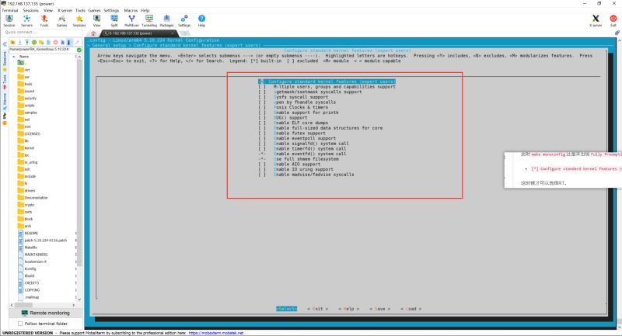This screenshot has height=336, width=622.
Task: Switch to the Macros vertical sidebar tab
Action: tap(5, 102)
